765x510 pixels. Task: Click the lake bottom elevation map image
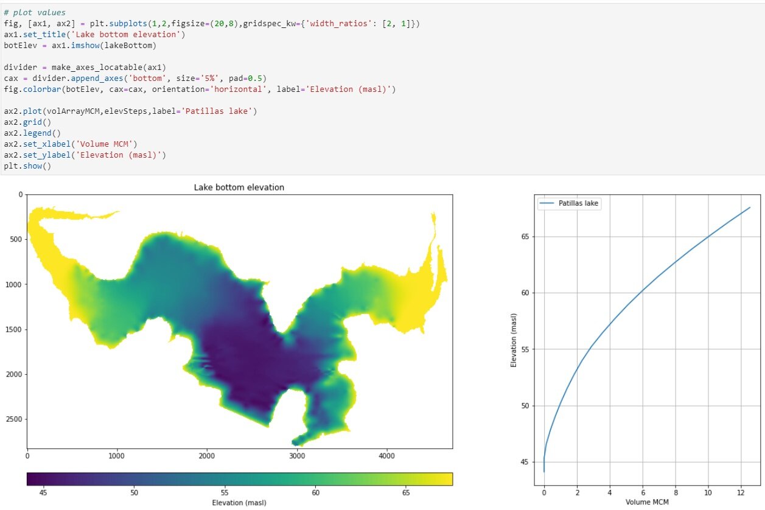tap(239, 321)
